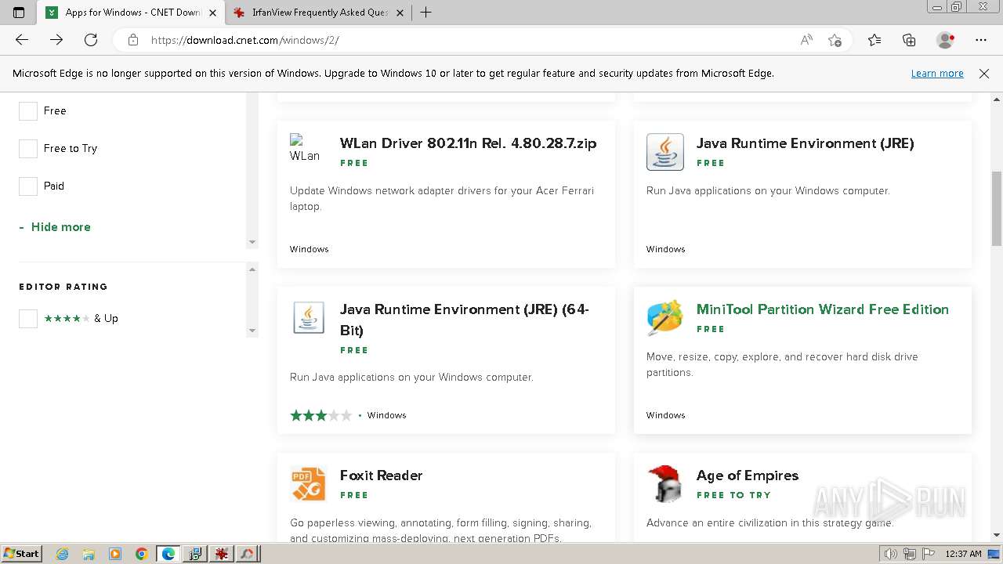This screenshot has height=564, width=1003.
Task: Turn on Read Aloud in address bar
Action: pyautogui.click(x=806, y=40)
